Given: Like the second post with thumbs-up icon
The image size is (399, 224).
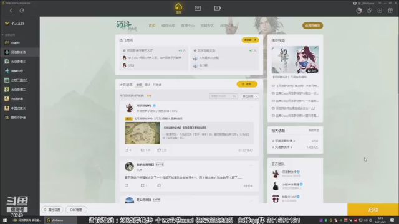Looking at the screenshot, I should click(x=159, y=185).
